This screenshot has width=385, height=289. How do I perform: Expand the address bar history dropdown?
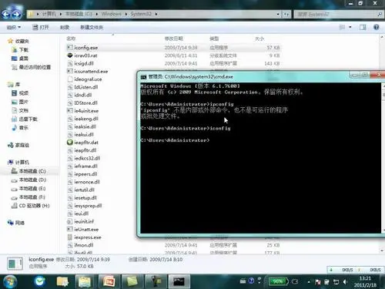point(278,14)
